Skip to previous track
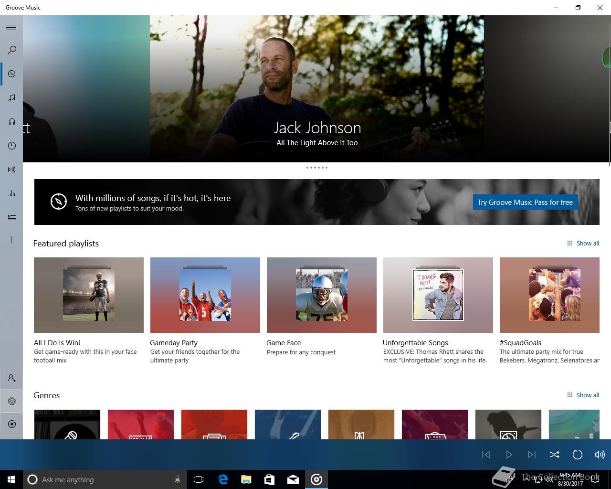 pyautogui.click(x=486, y=455)
